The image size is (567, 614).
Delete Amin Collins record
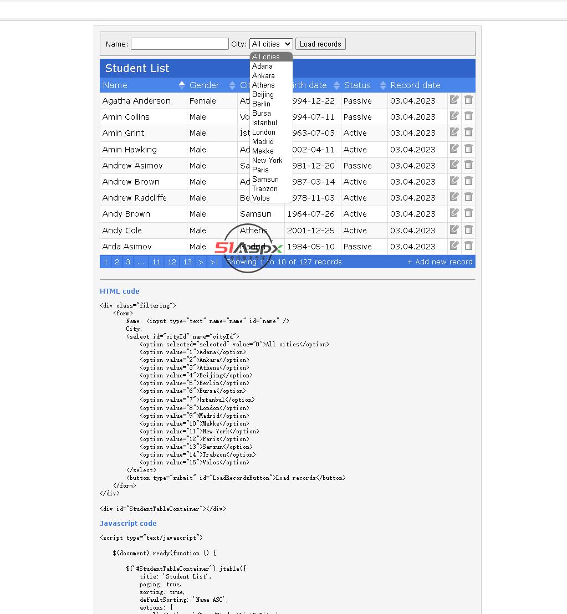(468, 116)
